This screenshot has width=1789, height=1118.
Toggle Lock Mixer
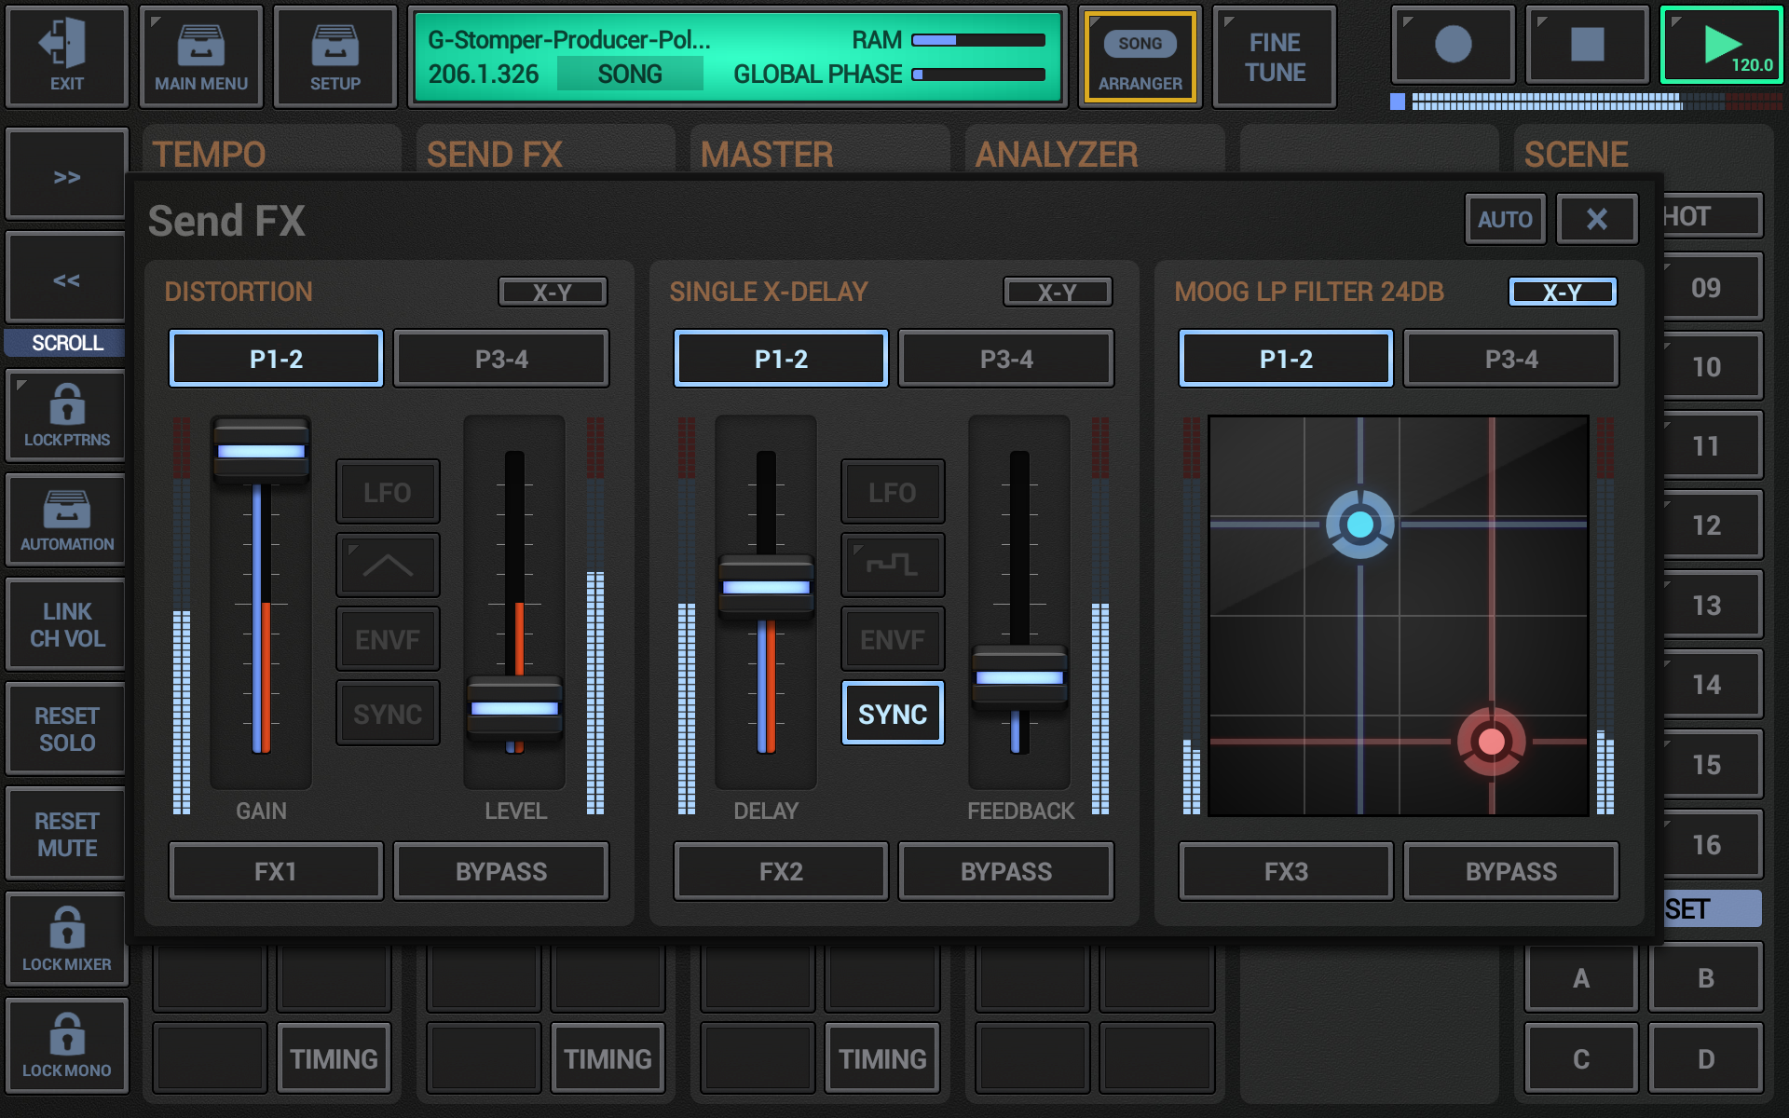65,938
